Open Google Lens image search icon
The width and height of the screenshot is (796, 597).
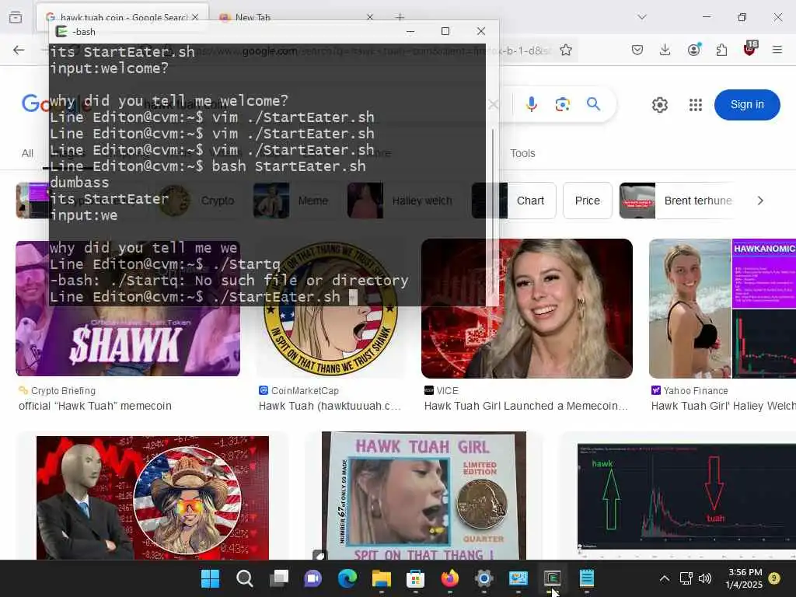[x=563, y=105]
